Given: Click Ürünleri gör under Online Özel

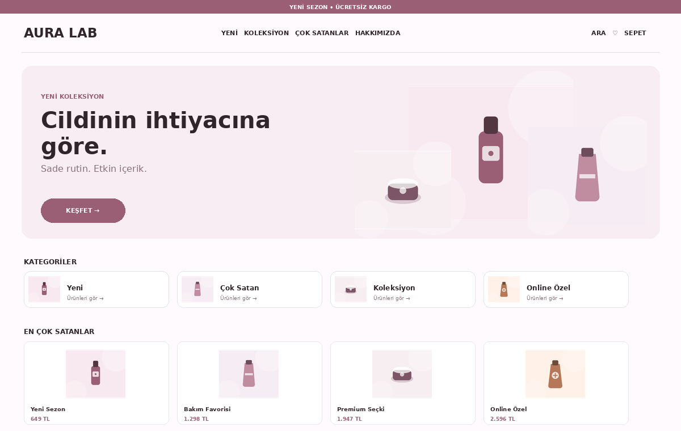Looking at the screenshot, I should [545, 298].
